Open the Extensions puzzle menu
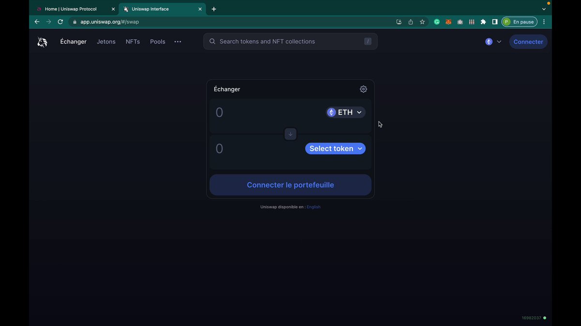581x326 pixels. (x=483, y=22)
